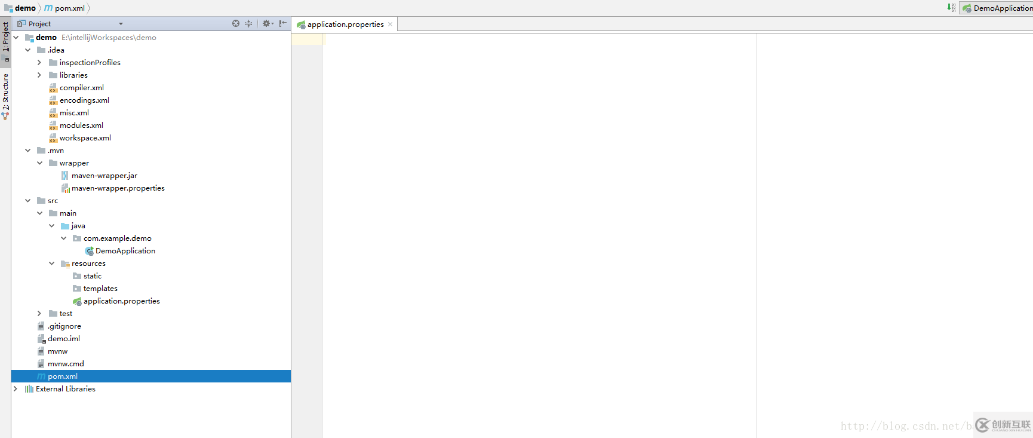Select workspace.xml file icon
This screenshot has width=1033, height=438.
click(x=53, y=137)
